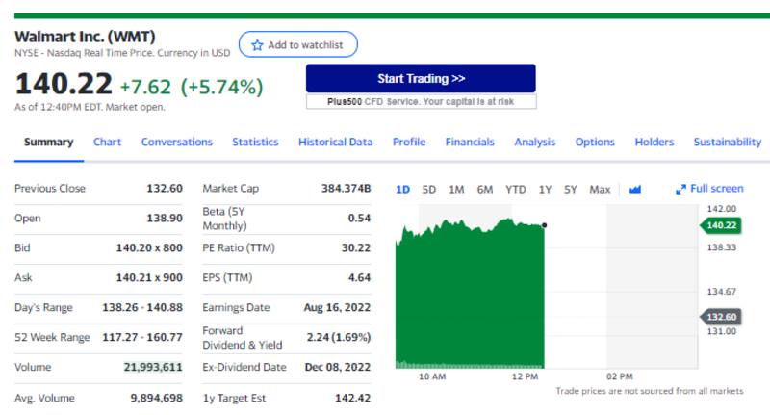Switch chart range to 1M
The width and height of the screenshot is (770, 415).
pyautogui.click(x=456, y=190)
